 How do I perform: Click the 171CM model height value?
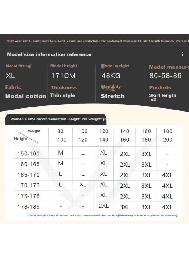point(63,76)
